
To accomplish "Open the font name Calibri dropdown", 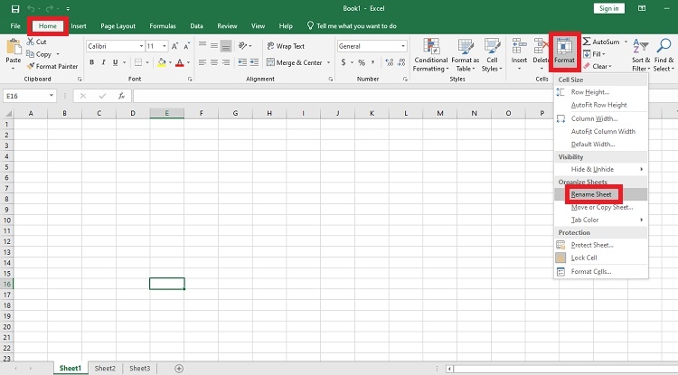I will pyautogui.click(x=141, y=46).
